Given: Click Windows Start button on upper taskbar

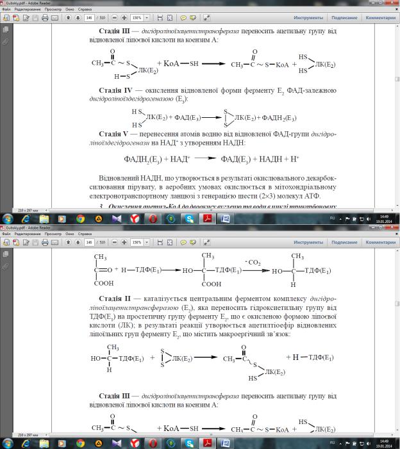Looking at the screenshot, I should click(8, 219).
